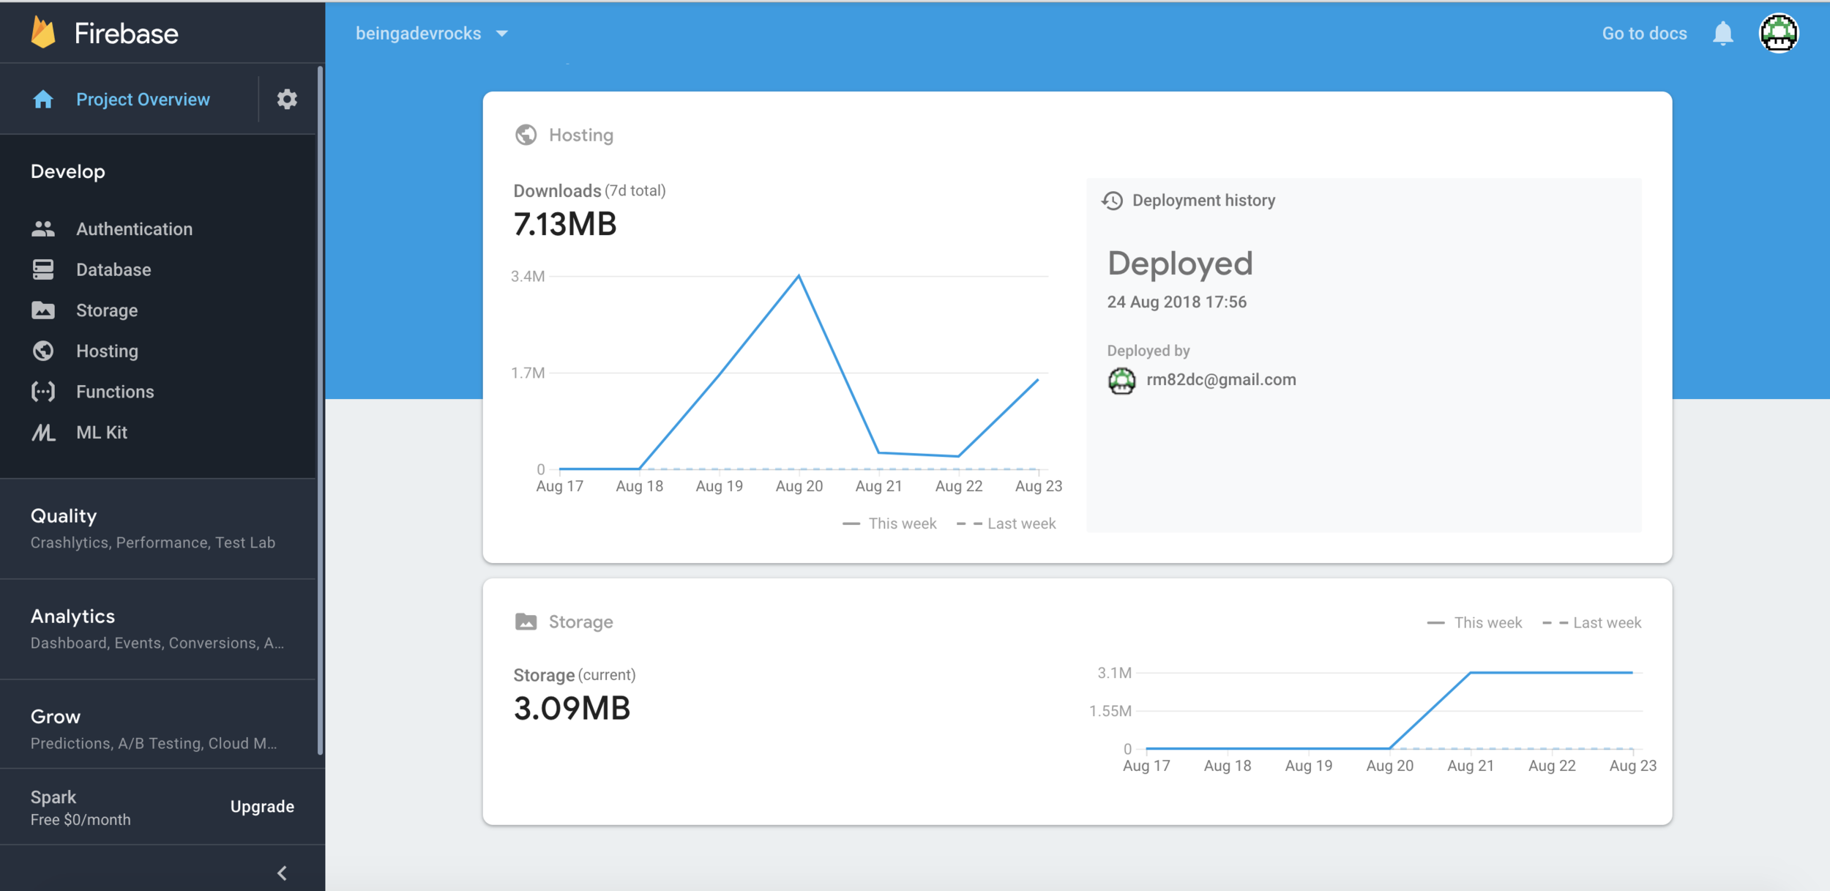1830x891 pixels.
Task: Click the sidebar vertical scrollbar
Action: [x=320, y=410]
